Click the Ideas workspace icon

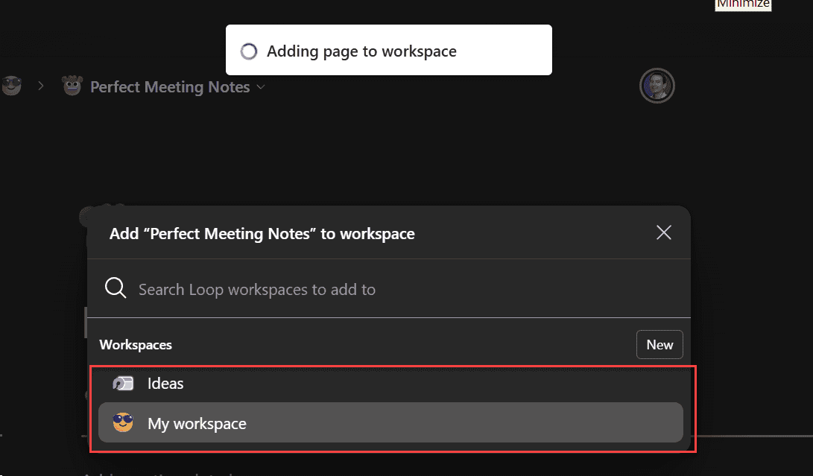tap(123, 384)
